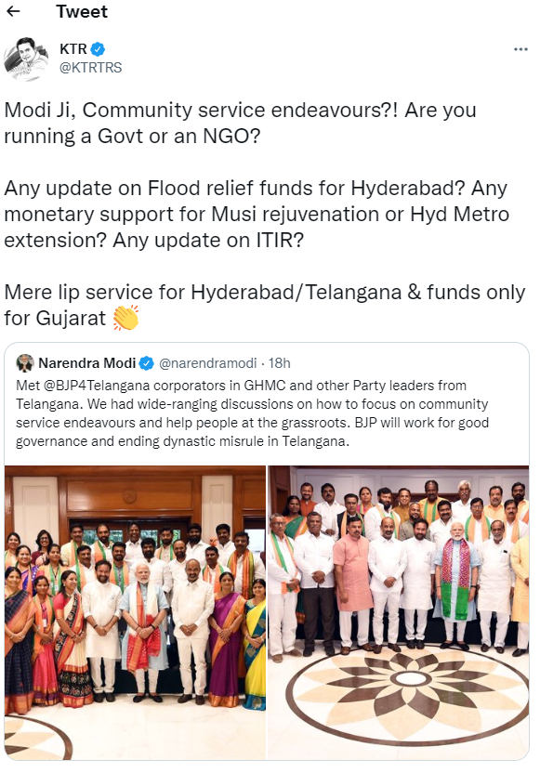Open the three-dot more options menu
Viewport: 540px width, 773px height.
pyautogui.click(x=520, y=49)
